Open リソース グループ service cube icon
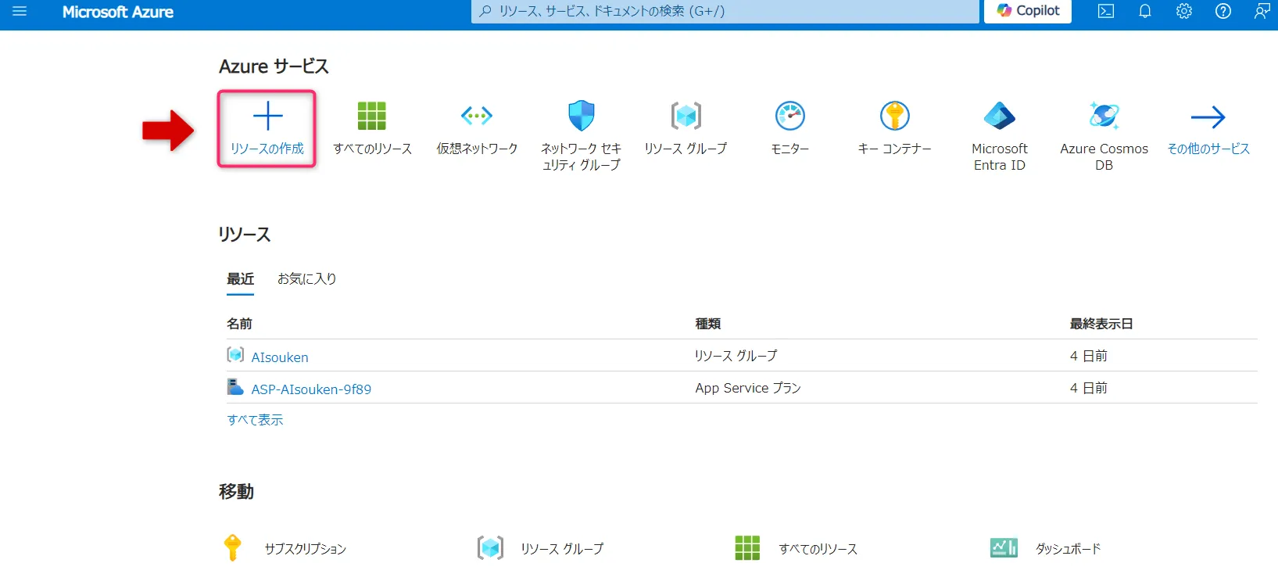1278x581 pixels. [x=686, y=116]
